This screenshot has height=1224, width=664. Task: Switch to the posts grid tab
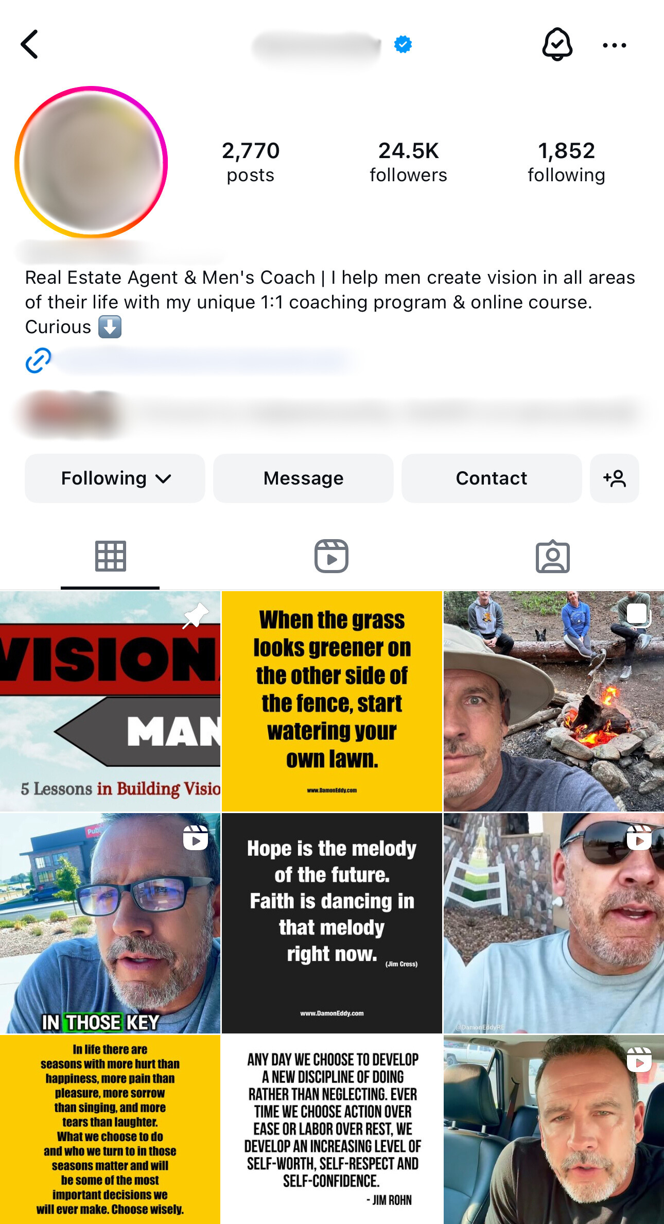(x=110, y=557)
